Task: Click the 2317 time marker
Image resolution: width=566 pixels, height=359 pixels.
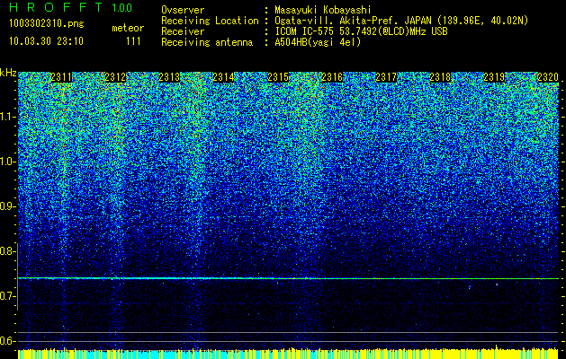Action: click(x=386, y=77)
